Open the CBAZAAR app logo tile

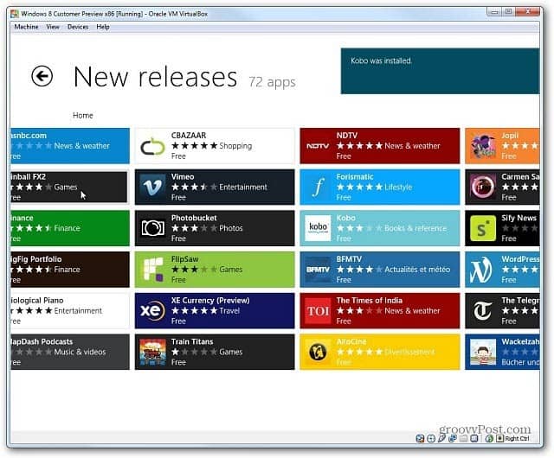[x=152, y=146]
